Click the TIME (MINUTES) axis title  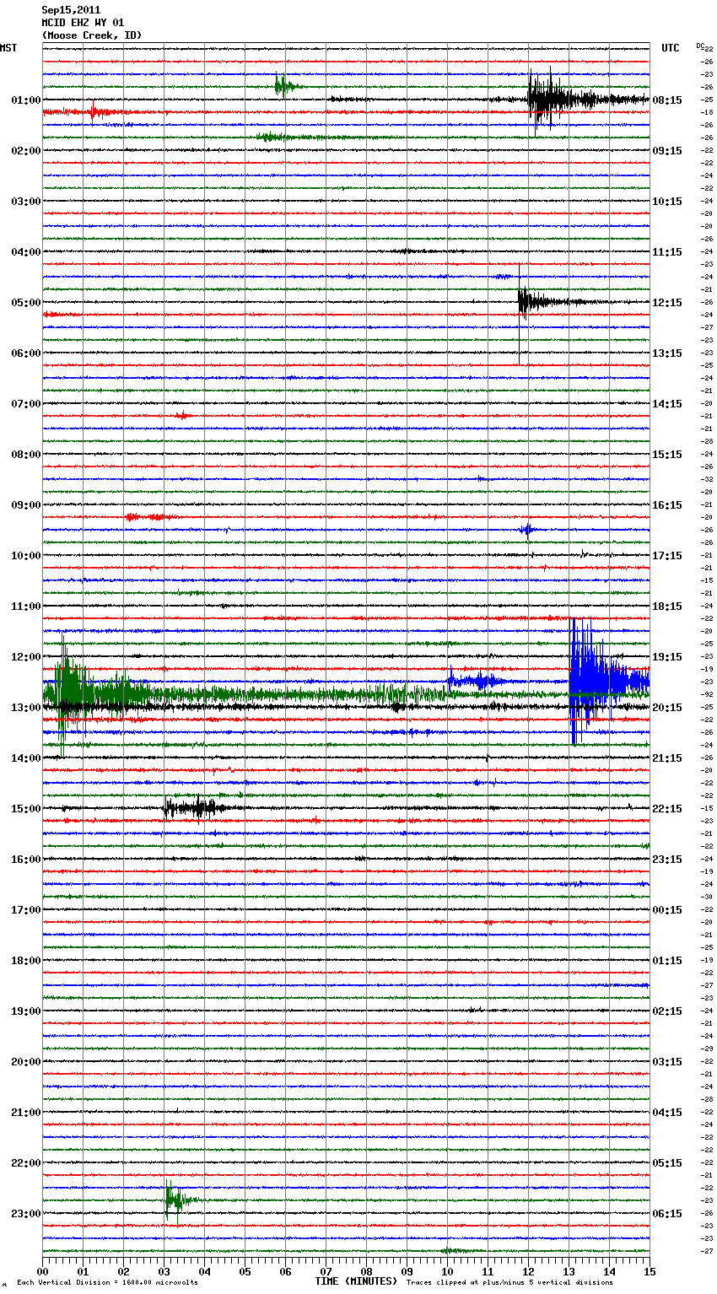click(x=356, y=1281)
